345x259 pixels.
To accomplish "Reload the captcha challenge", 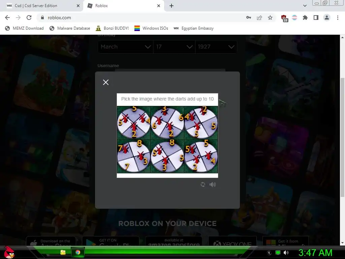I will (203, 184).
